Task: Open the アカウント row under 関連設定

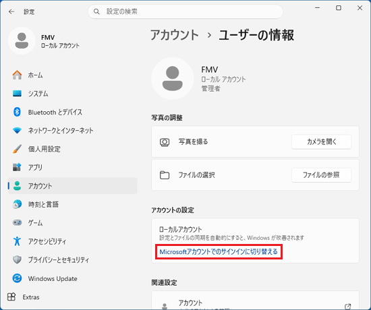Action: (255, 301)
